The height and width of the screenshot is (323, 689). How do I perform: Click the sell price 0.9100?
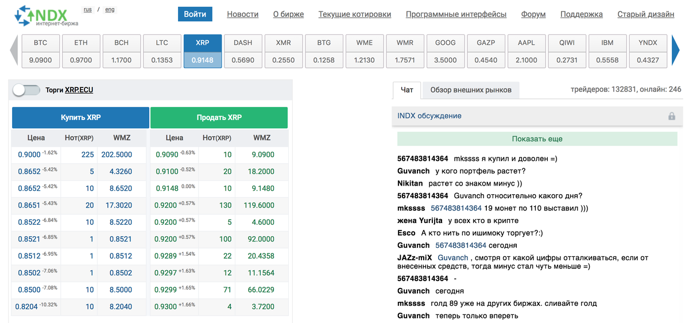(166, 171)
